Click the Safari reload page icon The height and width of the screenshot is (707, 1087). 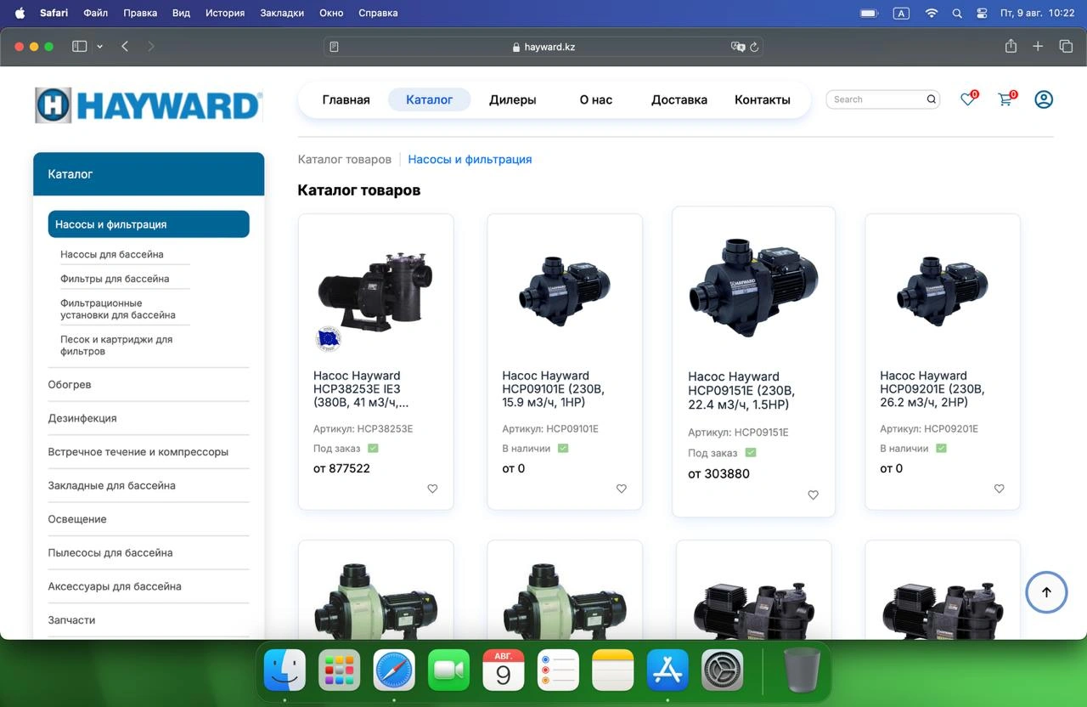[754, 47]
